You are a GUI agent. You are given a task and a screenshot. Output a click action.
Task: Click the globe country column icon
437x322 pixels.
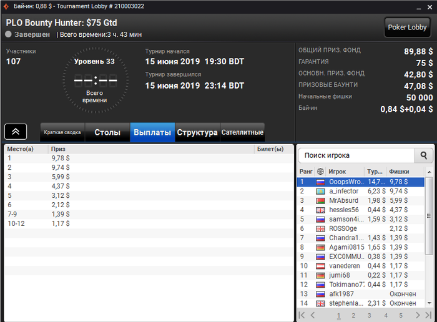[320, 172]
